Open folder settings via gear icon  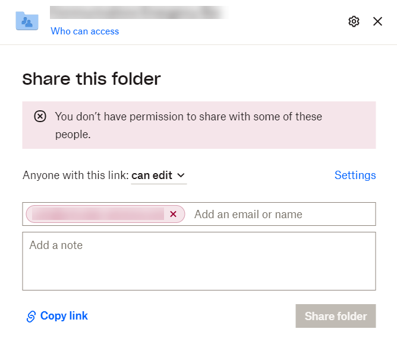pos(354,21)
